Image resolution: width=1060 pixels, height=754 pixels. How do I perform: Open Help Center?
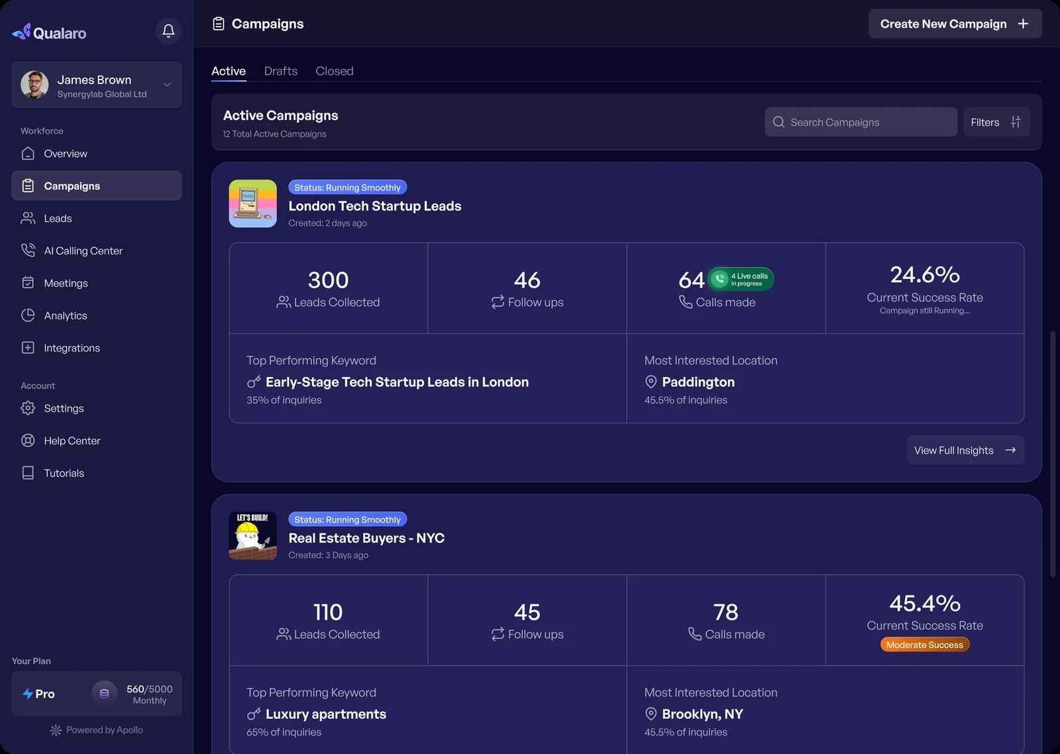click(x=97, y=441)
